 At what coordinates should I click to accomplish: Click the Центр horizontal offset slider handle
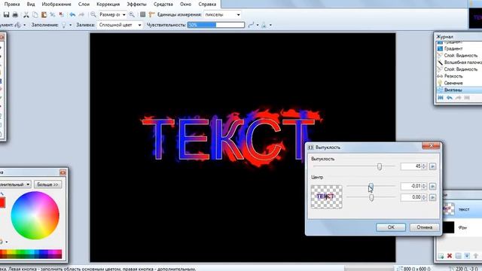tap(371, 186)
